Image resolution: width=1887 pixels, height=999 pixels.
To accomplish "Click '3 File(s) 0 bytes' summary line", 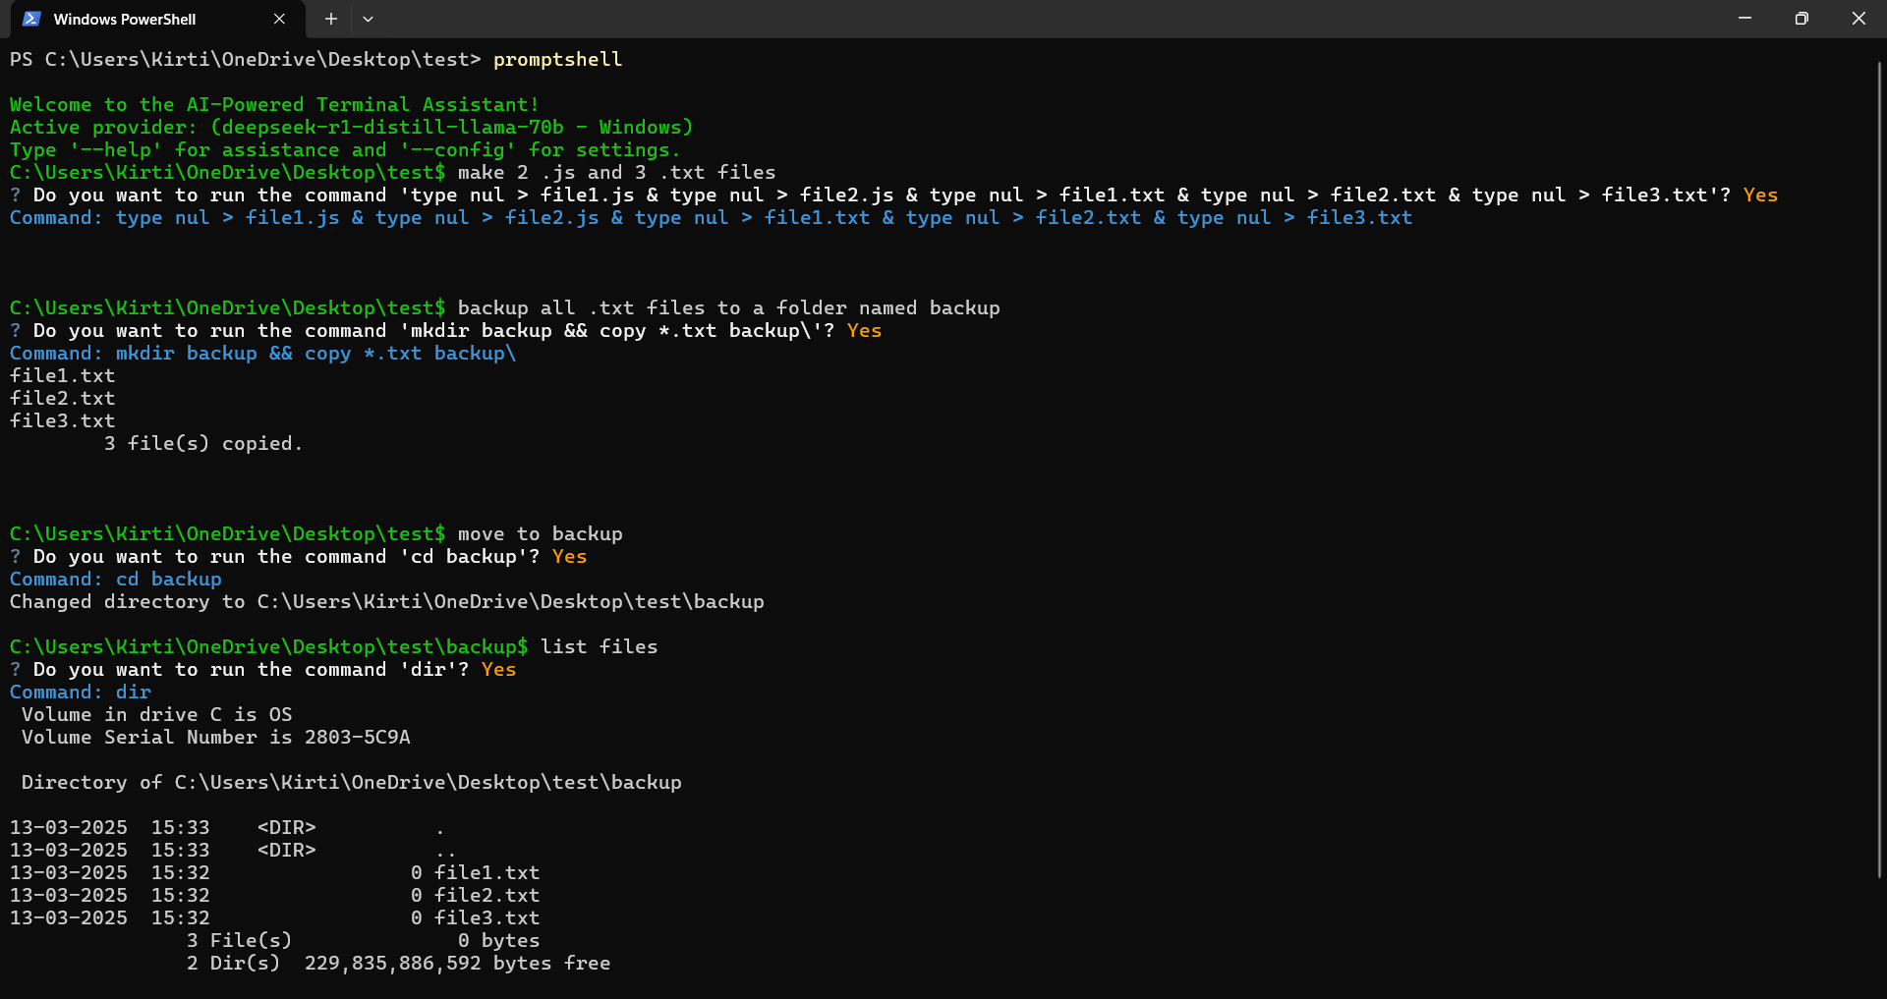I will pos(363,941).
